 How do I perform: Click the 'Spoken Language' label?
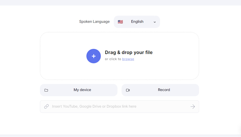tap(95, 21)
